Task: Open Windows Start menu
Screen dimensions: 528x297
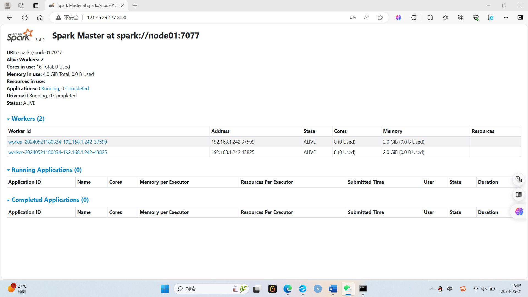Action: (x=165, y=289)
